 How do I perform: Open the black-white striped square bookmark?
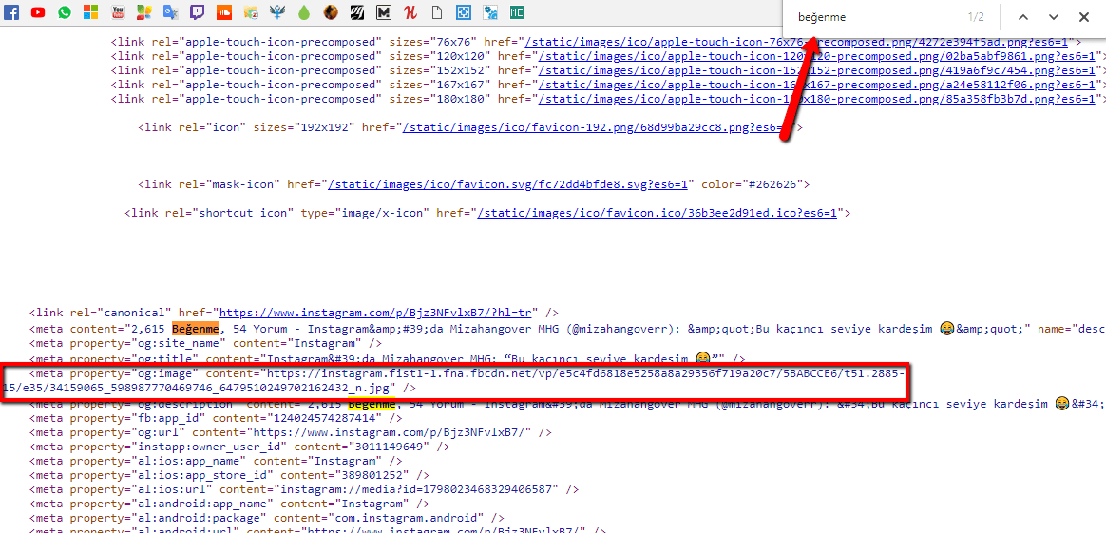coord(357,12)
